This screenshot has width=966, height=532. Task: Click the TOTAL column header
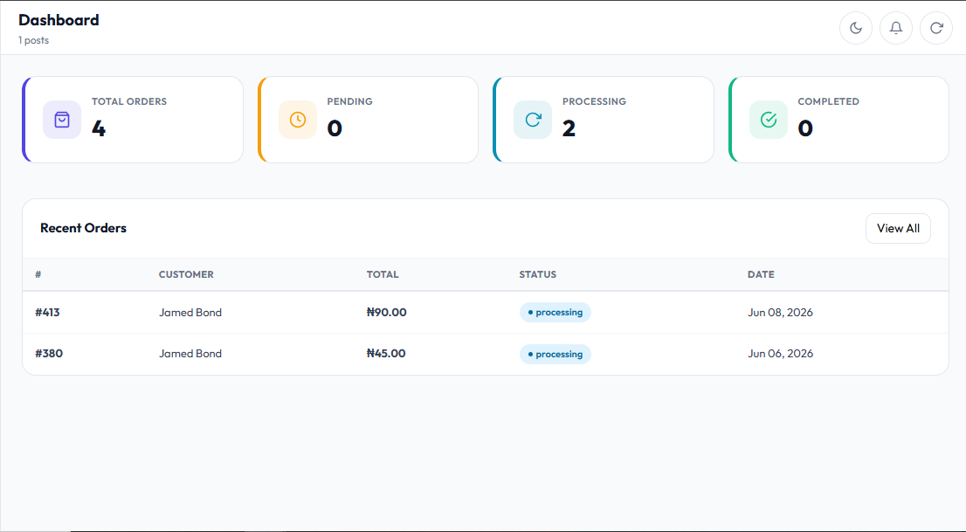(383, 274)
